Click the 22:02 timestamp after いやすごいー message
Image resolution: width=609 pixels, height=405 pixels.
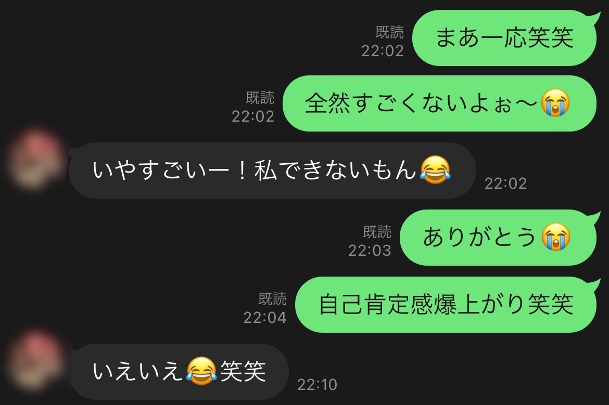pyautogui.click(x=506, y=184)
